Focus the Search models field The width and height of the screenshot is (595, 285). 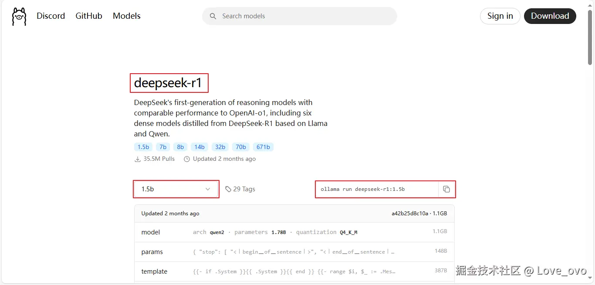click(305, 16)
